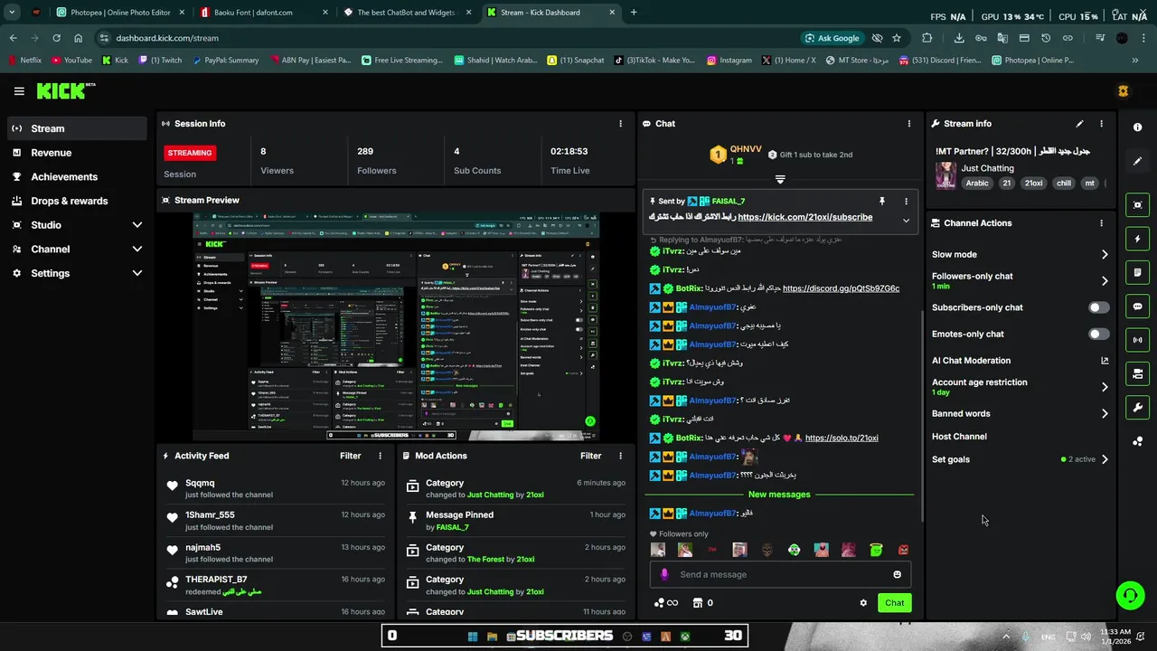The image size is (1157, 651).
Task: Open the Mod Actions three-dot menu
Action: [x=620, y=457]
